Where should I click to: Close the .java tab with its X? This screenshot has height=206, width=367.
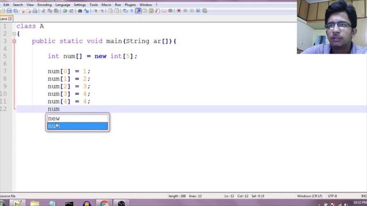click(x=10, y=19)
